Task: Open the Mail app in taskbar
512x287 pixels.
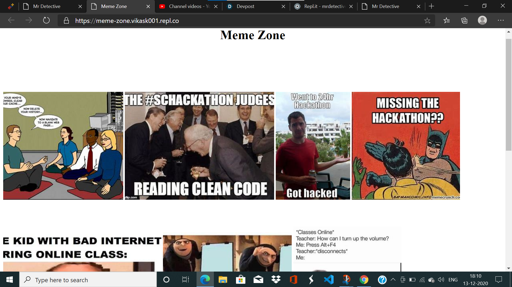Action: 258,280
